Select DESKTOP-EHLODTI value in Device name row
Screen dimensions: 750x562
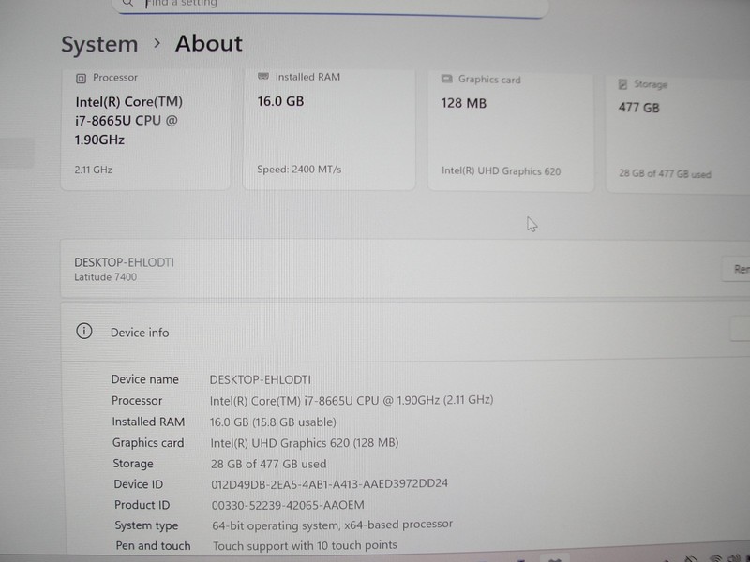click(x=261, y=380)
